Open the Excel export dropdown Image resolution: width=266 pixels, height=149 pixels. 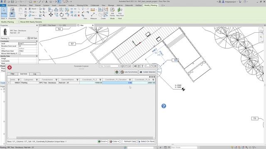coord(103,142)
